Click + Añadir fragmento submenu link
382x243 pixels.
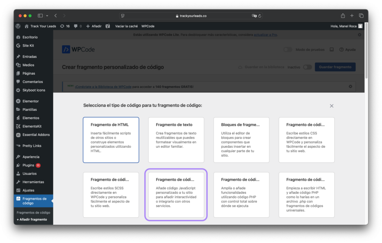pos(32,219)
